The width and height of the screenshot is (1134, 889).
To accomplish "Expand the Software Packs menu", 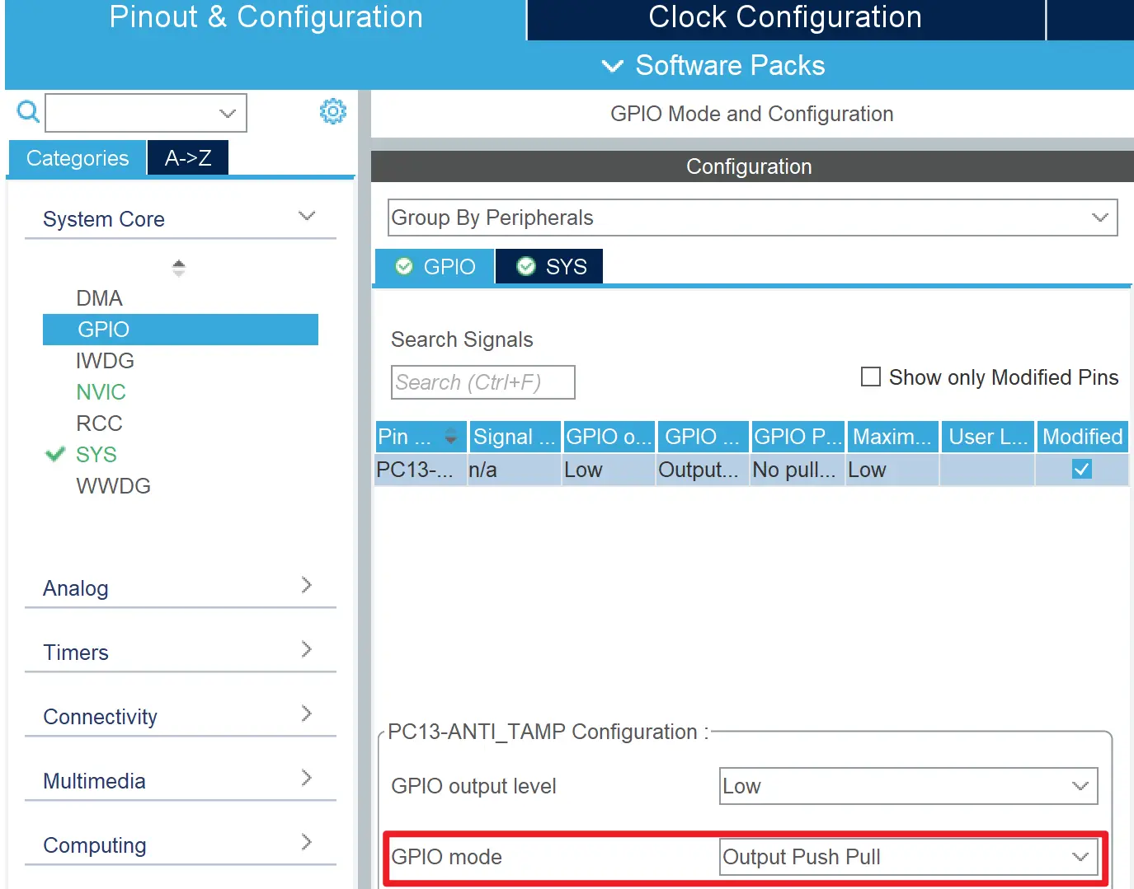I will coord(713,66).
